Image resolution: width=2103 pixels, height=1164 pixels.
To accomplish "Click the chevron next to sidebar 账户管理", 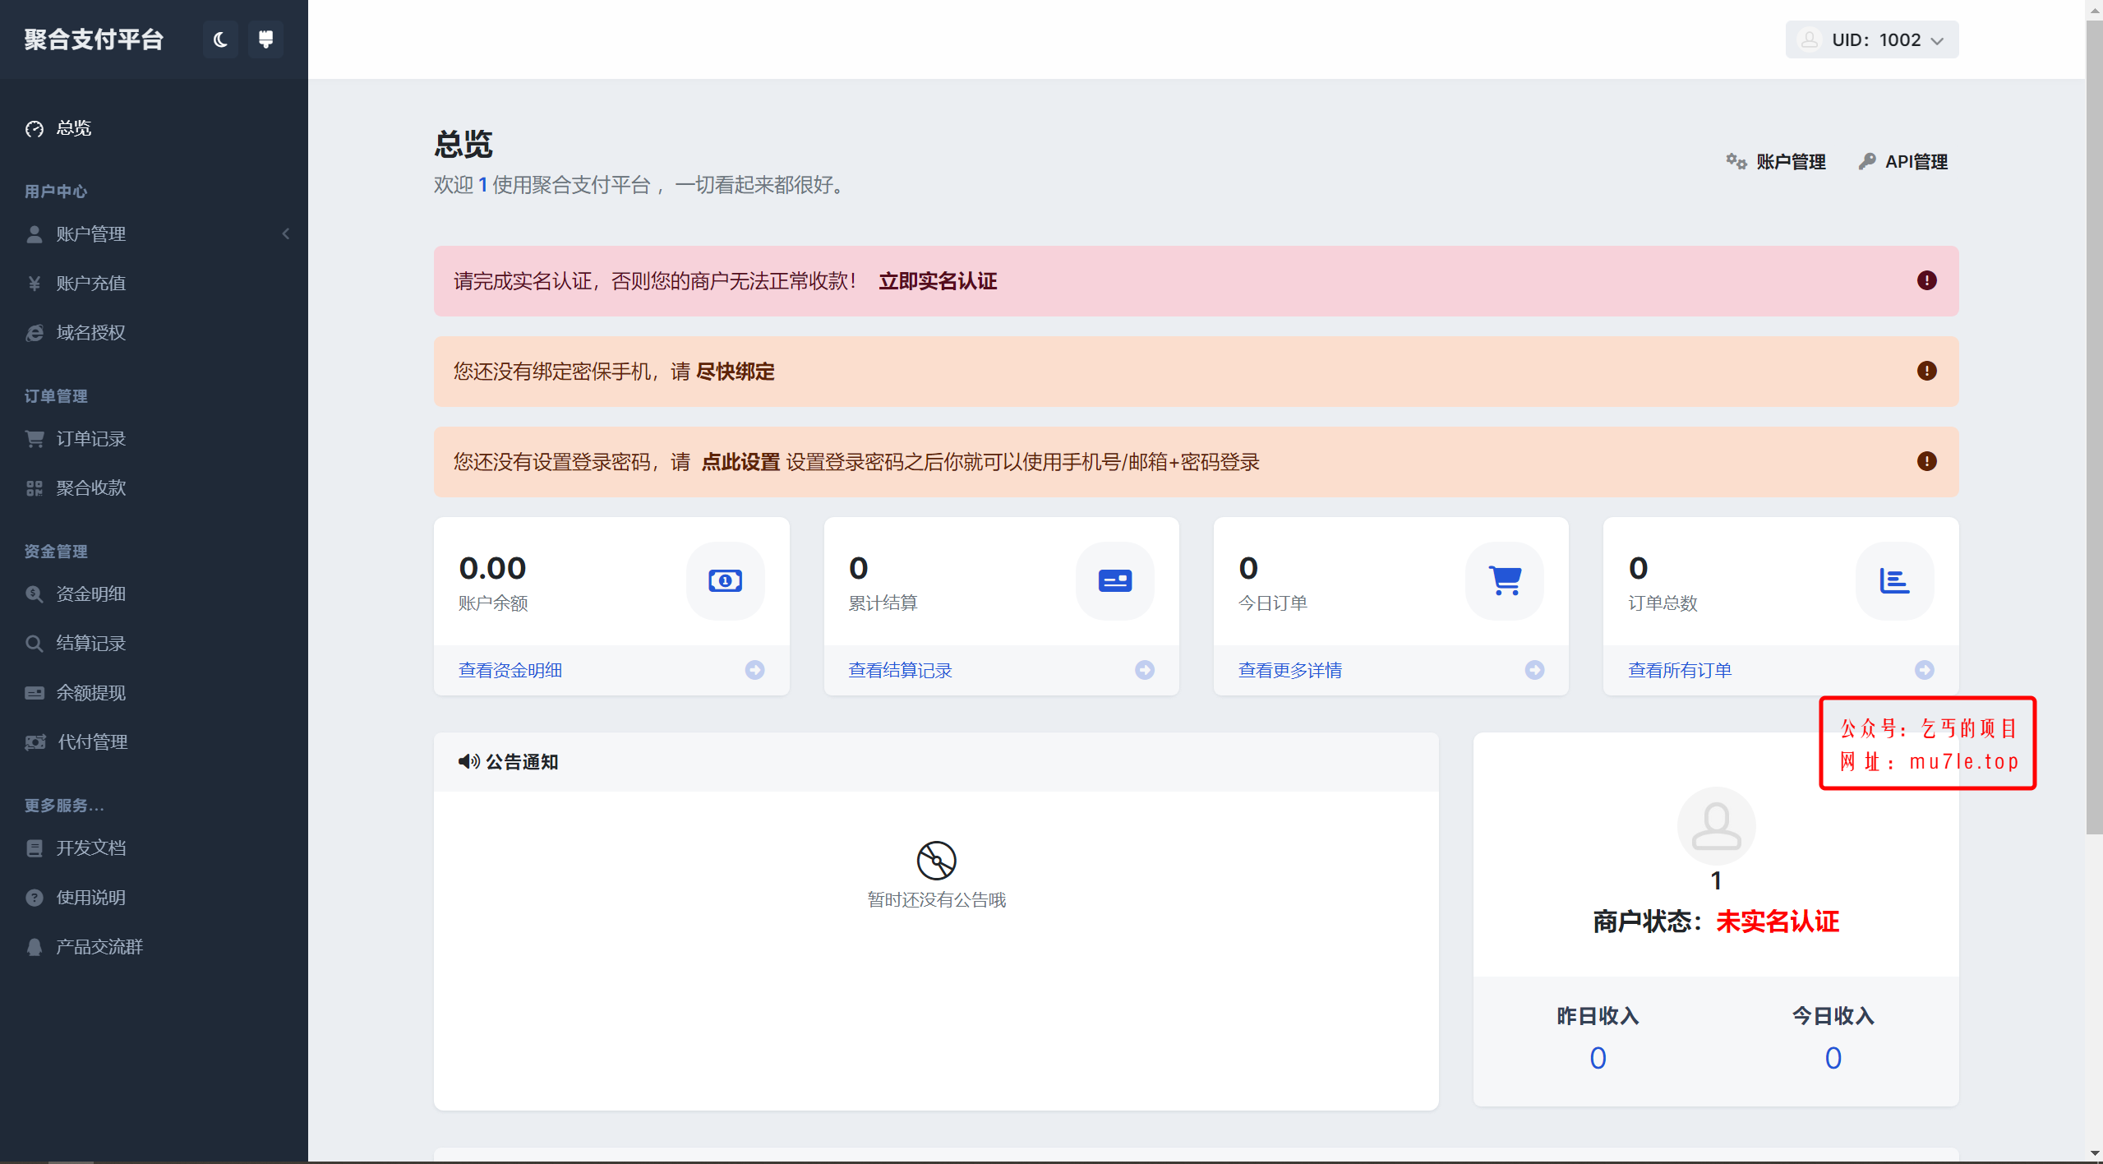I will [285, 234].
